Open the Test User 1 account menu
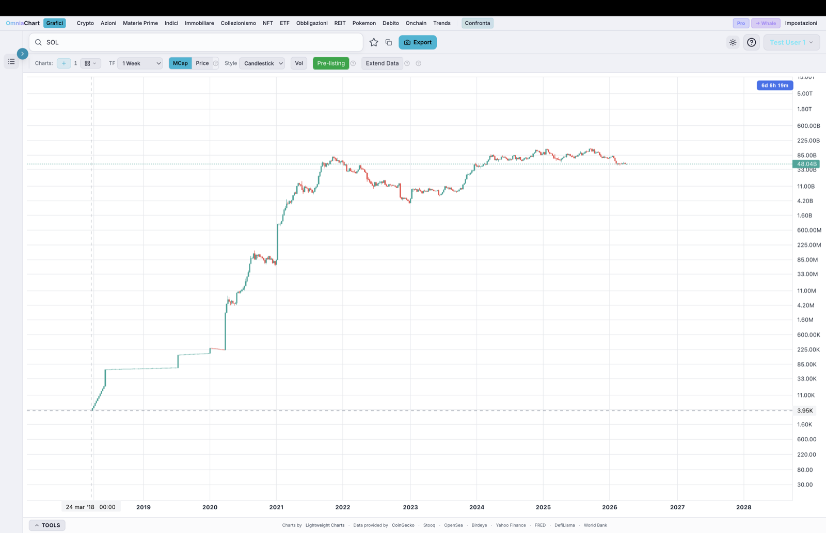Image resolution: width=826 pixels, height=533 pixels. (791, 42)
